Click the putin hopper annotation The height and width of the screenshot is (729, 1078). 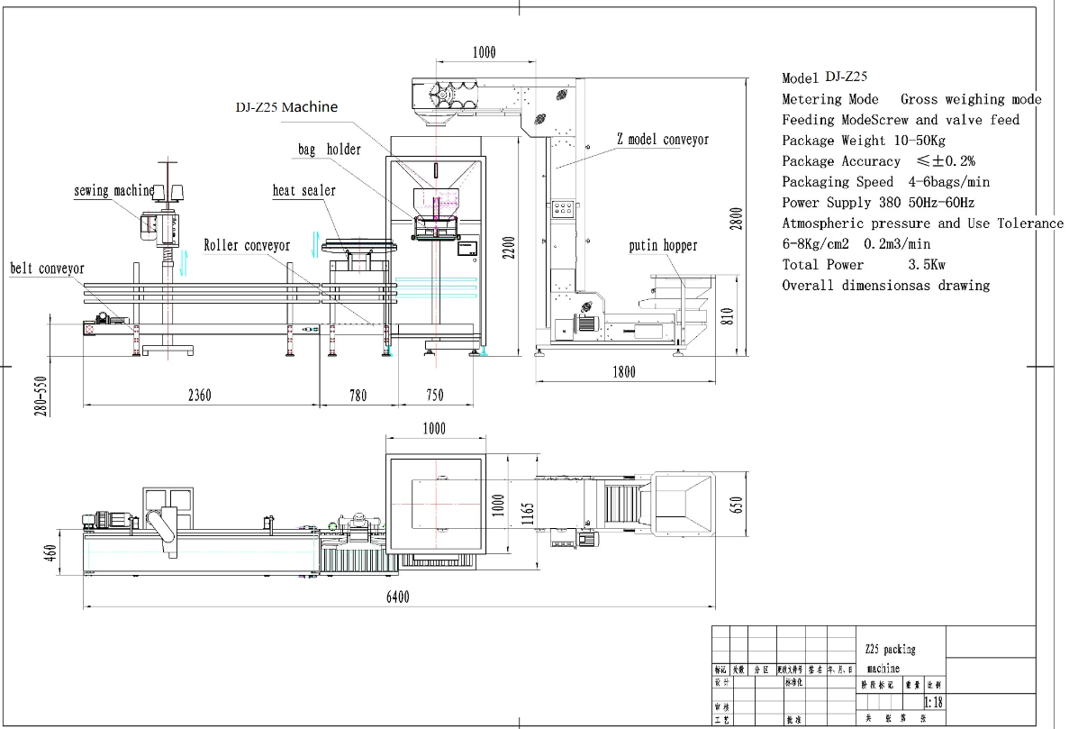point(664,245)
